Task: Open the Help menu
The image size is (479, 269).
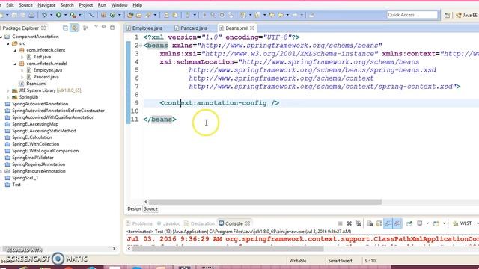Action: click(137, 5)
